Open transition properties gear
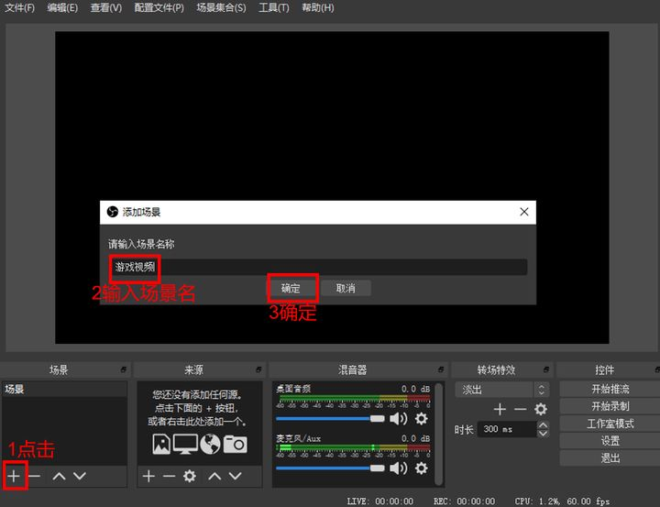 tap(541, 409)
